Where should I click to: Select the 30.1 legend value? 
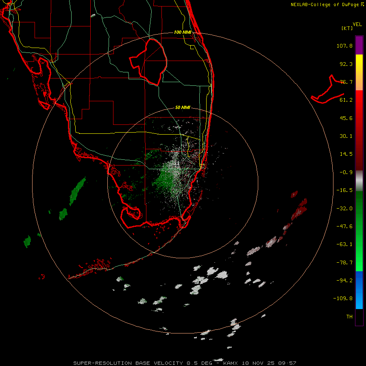(346, 136)
